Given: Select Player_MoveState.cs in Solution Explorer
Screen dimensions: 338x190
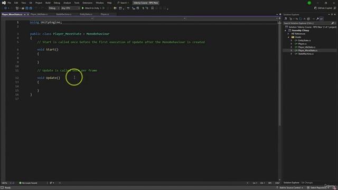Looking at the screenshot, I should pos(307,51).
